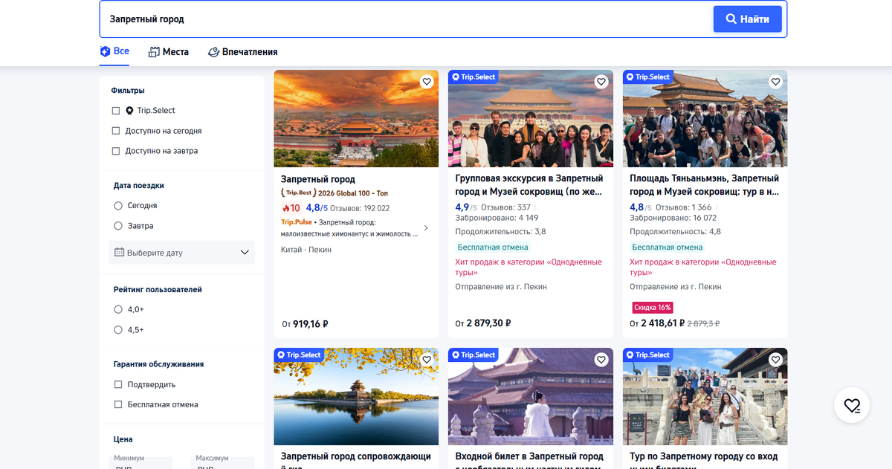
Task: Click the Trip.Select badge on сопровождающий гид card
Action: click(x=299, y=355)
